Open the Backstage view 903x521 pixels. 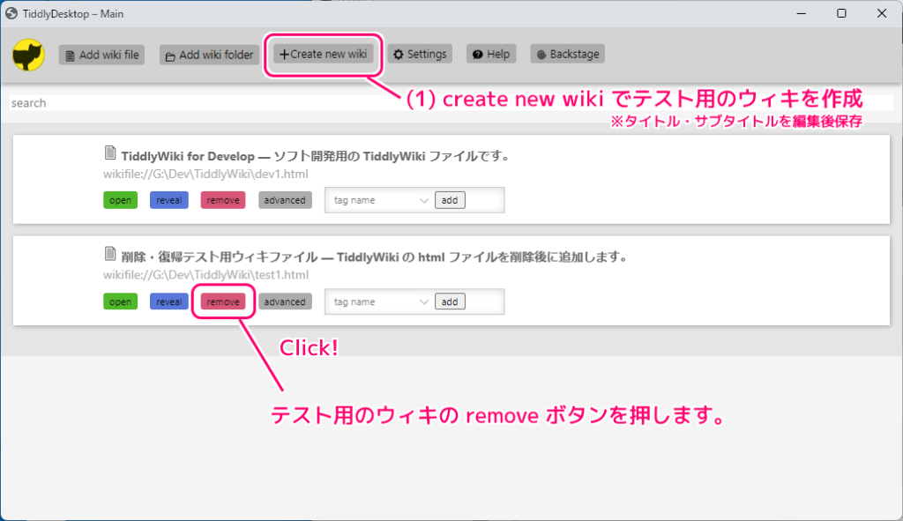(x=566, y=54)
